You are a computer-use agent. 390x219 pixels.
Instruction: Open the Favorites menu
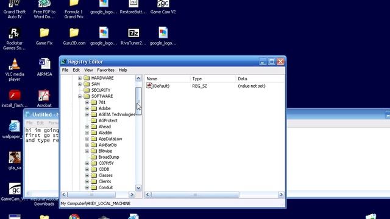pos(105,70)
